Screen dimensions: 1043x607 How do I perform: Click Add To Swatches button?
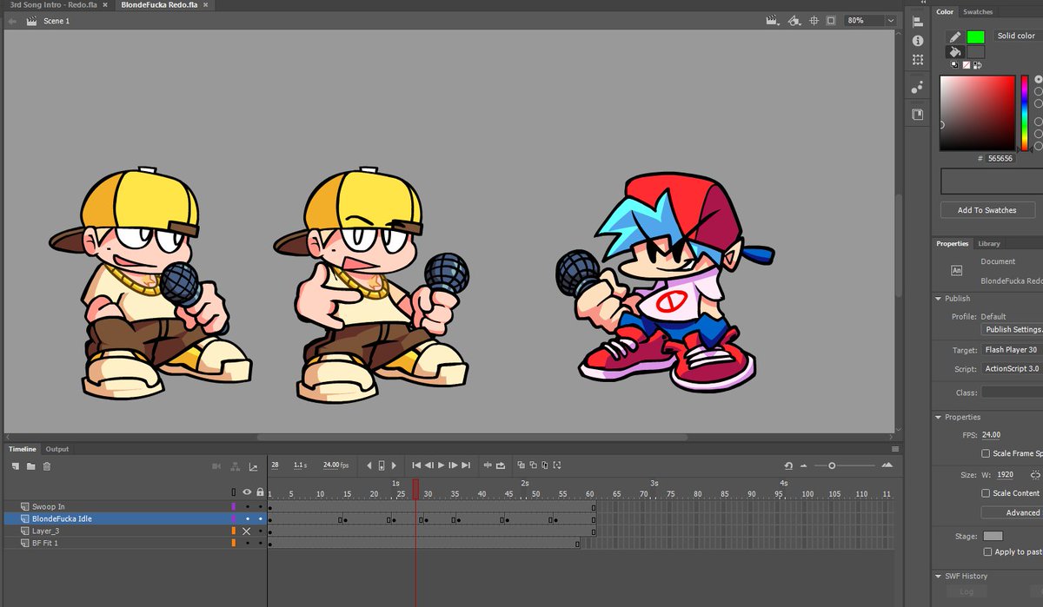988,210
